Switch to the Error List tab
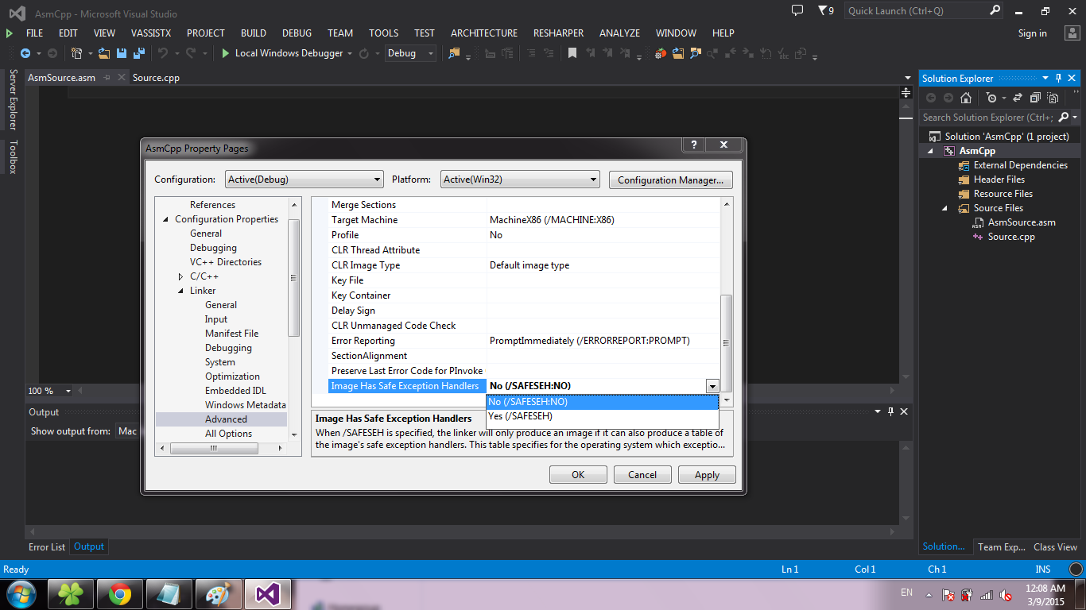Image resolution: width=1086 pixels, height=610 pixels. tap(47, 546)
